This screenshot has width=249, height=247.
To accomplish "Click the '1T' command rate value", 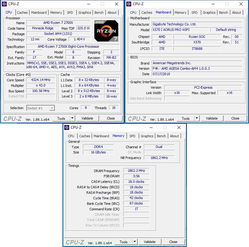I will coord(136,209).
